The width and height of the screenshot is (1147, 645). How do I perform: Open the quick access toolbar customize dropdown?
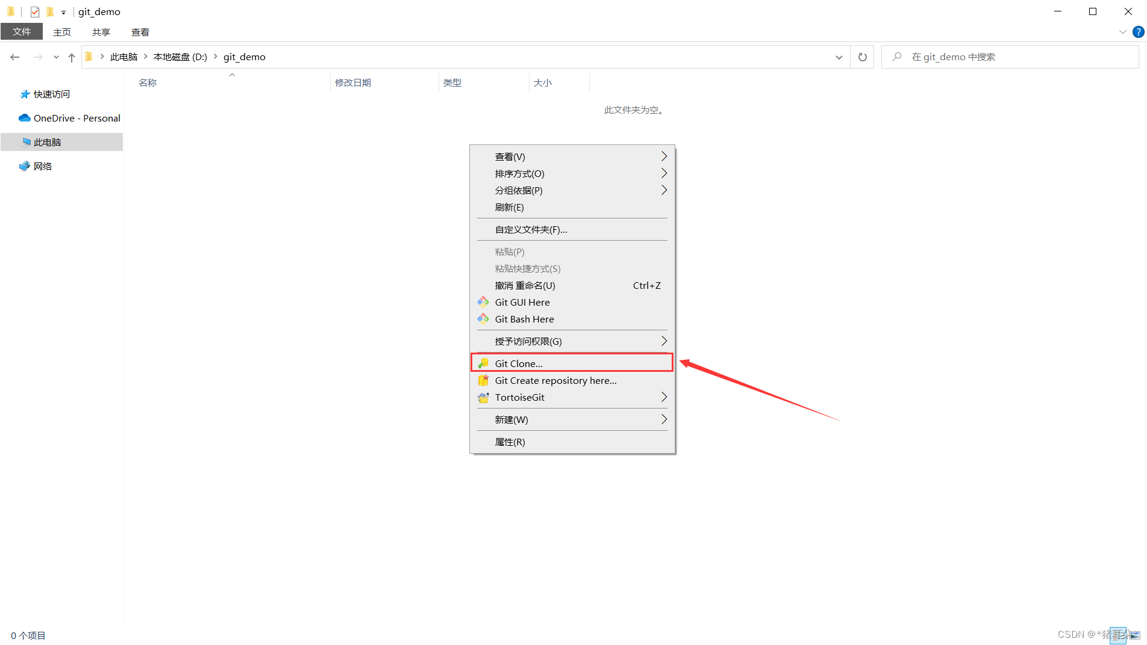coord(63,11)
